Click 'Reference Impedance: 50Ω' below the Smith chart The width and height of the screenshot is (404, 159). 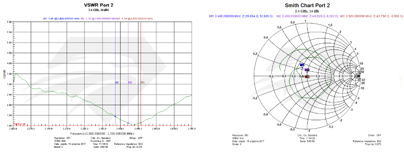[x=367, y=141]
